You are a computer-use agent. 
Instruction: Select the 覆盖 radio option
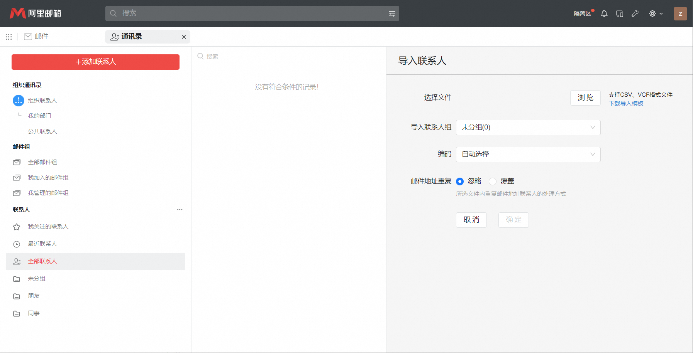click(493, 182)
